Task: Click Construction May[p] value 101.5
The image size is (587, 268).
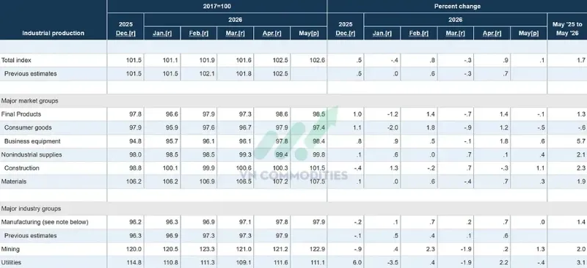Action: coord(317,168)
